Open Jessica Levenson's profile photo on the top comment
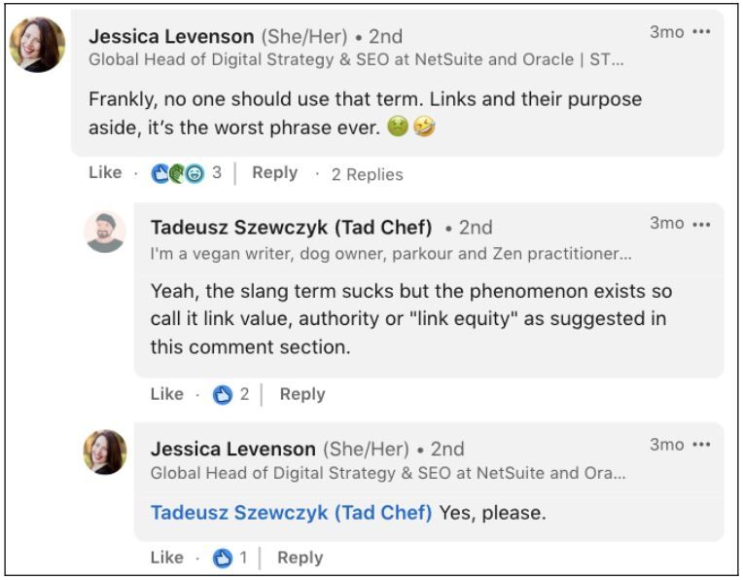The height and width of the screenshot is (580, 743). point(37,45)
